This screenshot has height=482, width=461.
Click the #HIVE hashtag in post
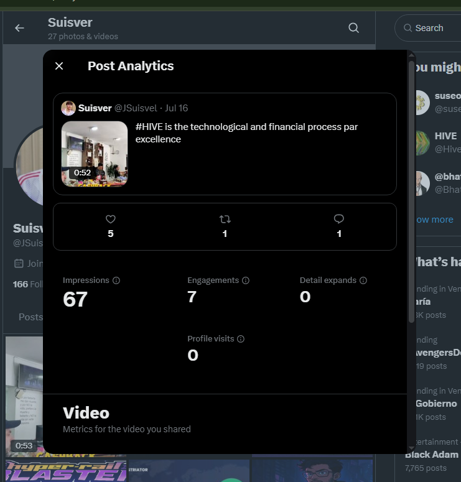click(149, 127)
